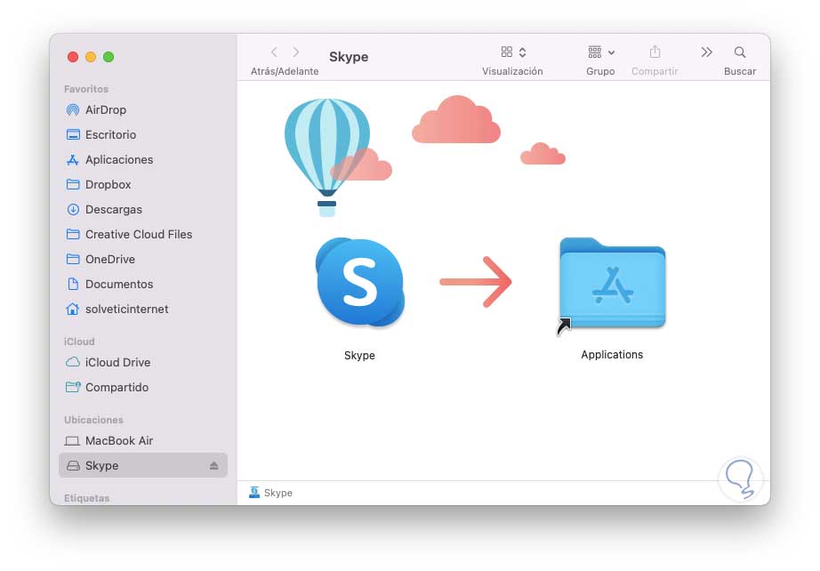Select the Applications folder shortcut
The width and height of the screenshot is (820, 571).
(x=612, y=284)
